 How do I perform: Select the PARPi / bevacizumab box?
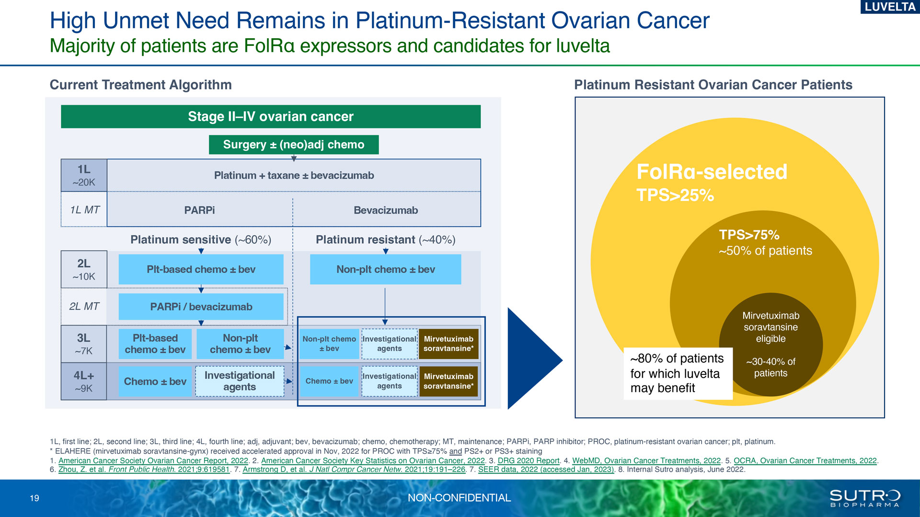[x=201, y=307]
